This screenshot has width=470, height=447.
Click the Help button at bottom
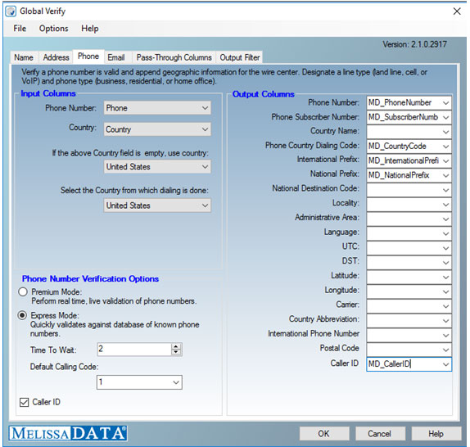point(436,434)
